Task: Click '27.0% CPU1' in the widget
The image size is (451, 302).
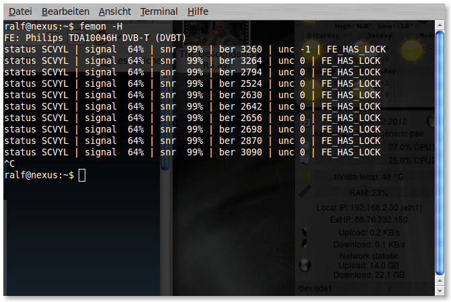Action: [411, 147]
